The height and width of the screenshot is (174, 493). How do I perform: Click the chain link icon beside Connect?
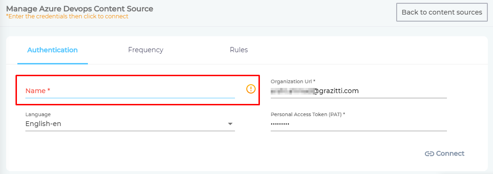[x=429, y=154]
